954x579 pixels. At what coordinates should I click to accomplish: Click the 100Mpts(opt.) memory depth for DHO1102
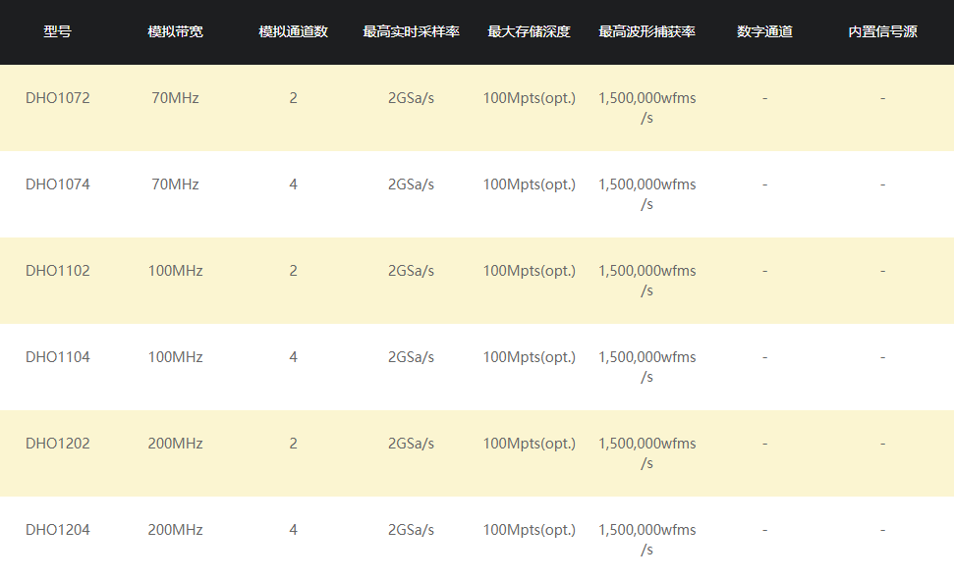coord(529,271)
